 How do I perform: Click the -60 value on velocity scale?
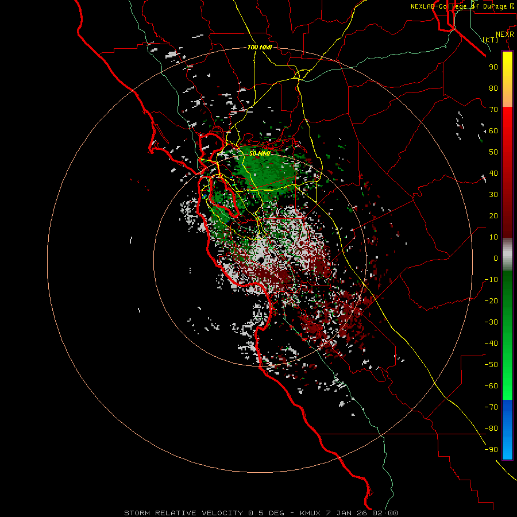click(491, 386)
